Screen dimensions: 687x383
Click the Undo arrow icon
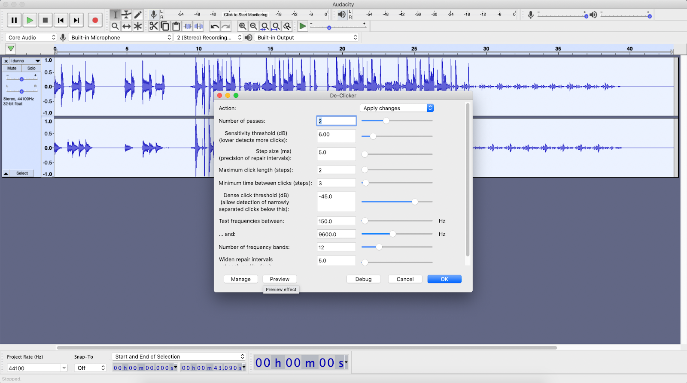[x=215, y=26]
